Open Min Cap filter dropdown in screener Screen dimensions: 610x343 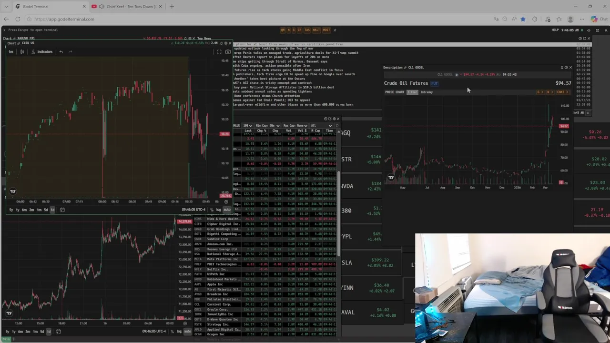268,126
